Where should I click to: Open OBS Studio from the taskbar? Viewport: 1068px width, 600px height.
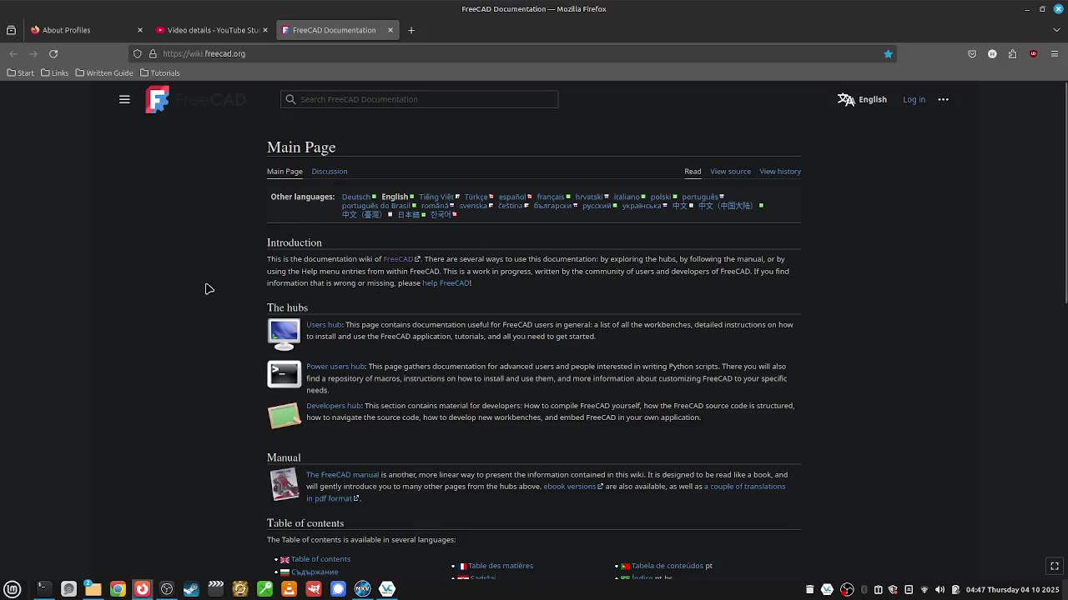point(167,588)
